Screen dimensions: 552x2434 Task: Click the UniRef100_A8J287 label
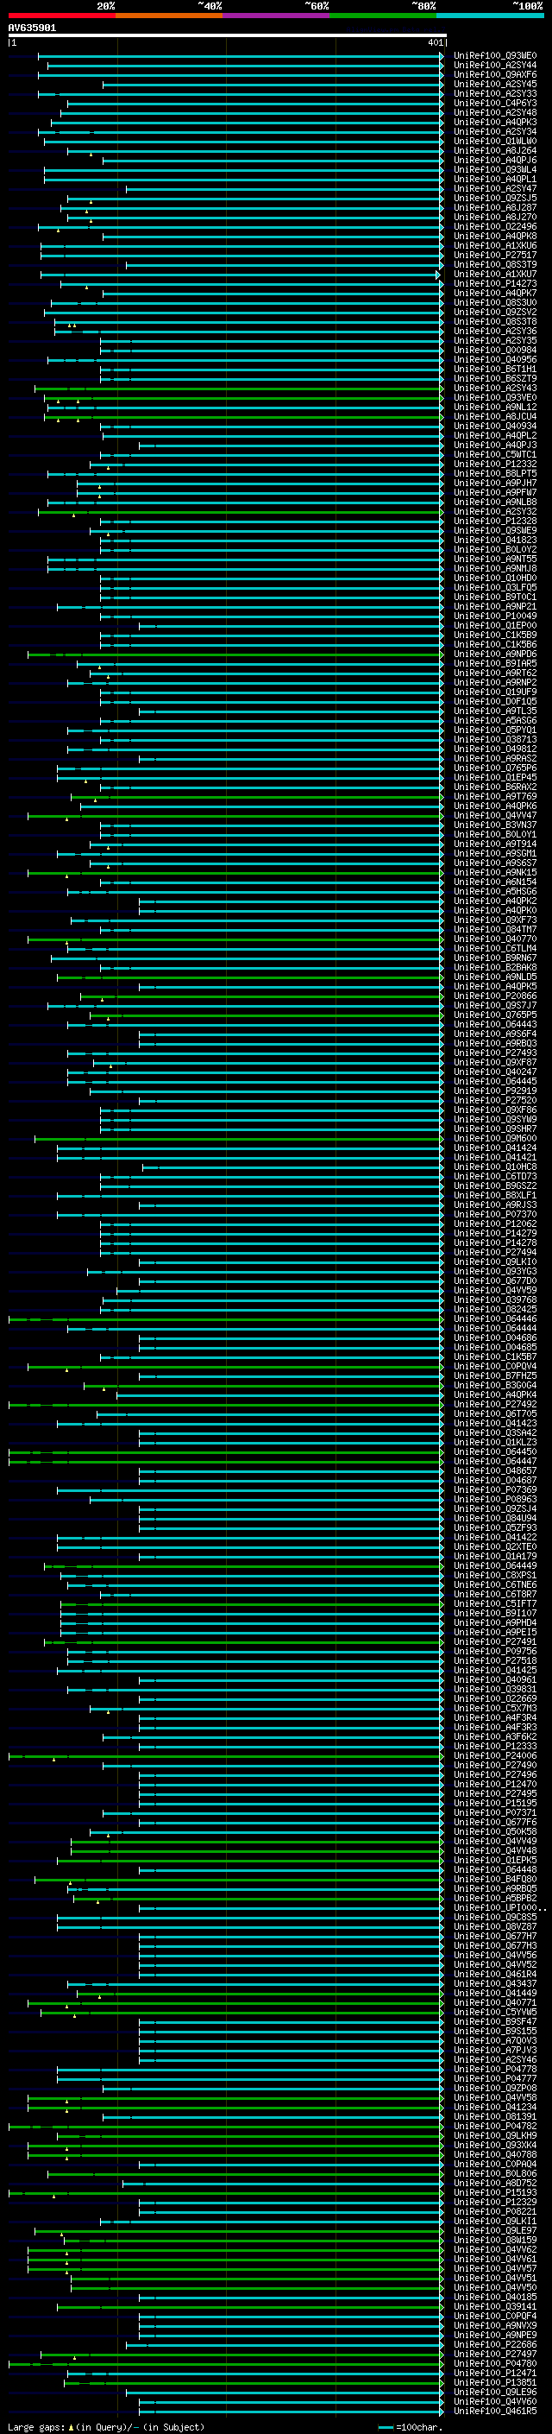point(495,208)
